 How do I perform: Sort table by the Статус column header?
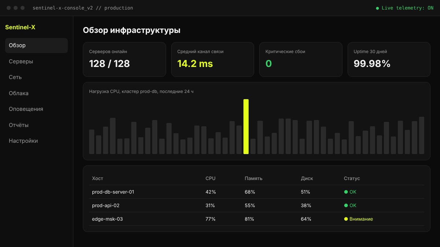click(x=352, y=178)
